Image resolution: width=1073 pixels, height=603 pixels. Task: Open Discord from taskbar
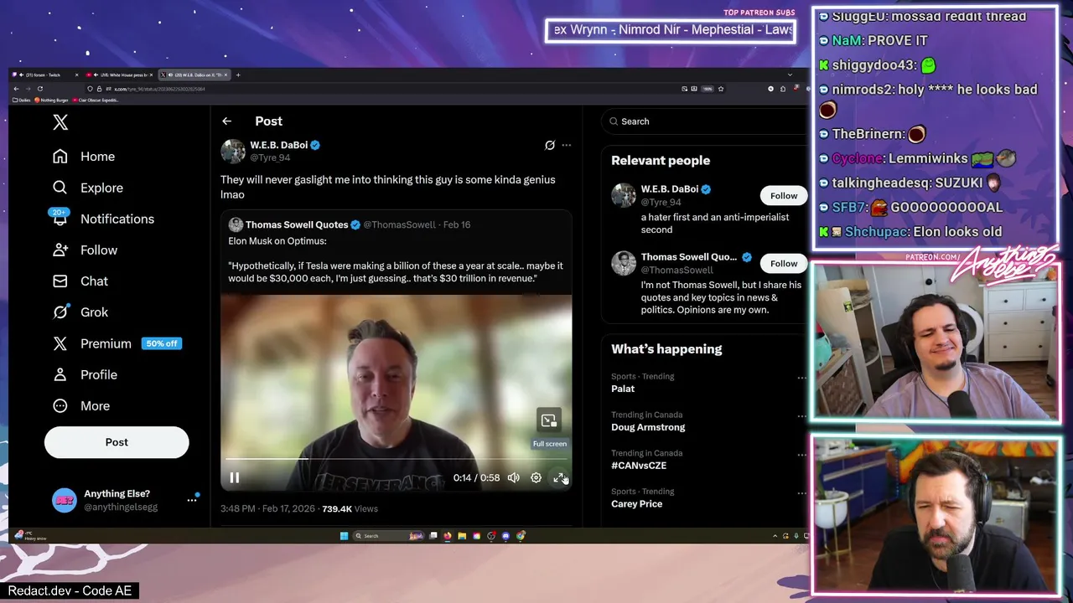click(x=505, y=536)
